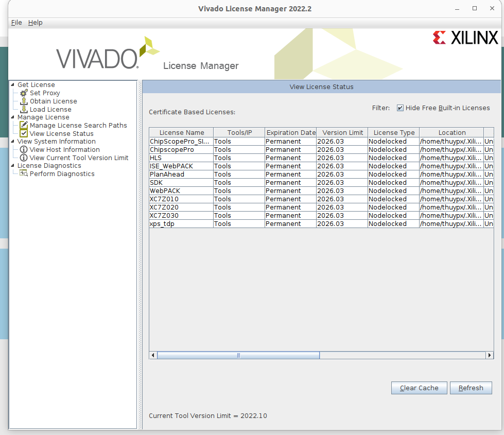504x435 pixels.
Task: Click the Tools/IP column header
Action: (239, 132)
